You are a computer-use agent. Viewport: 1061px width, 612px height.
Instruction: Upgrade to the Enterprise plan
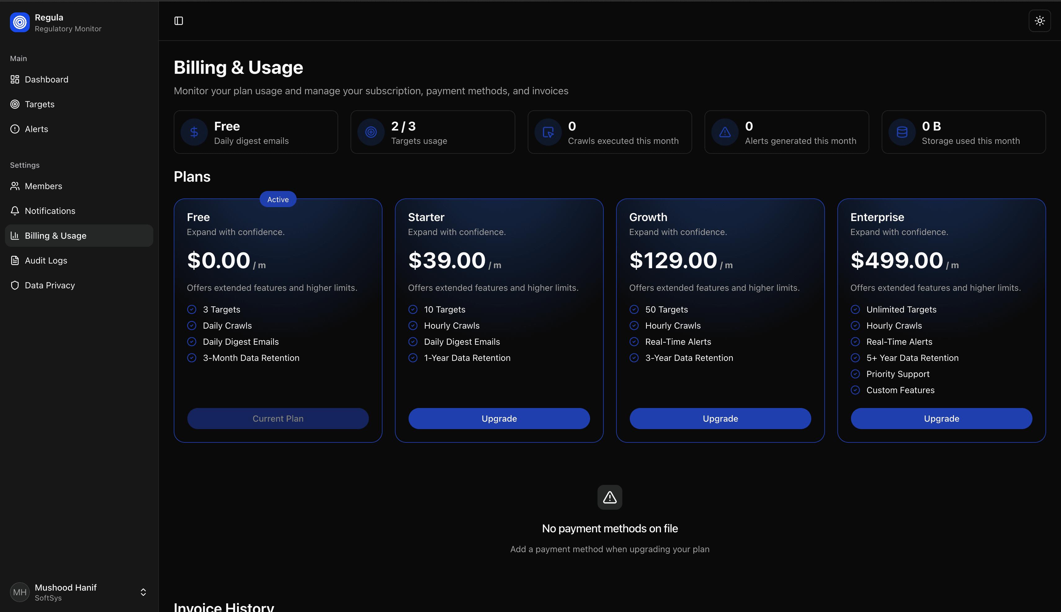click(941, 418)
